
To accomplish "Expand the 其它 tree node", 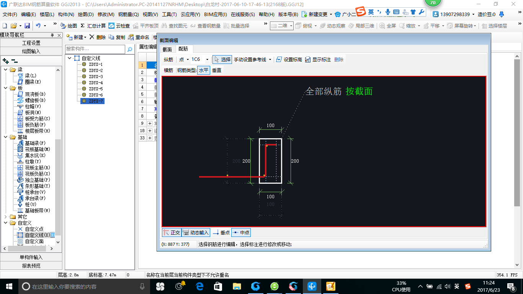I will (x=5, y=217).
